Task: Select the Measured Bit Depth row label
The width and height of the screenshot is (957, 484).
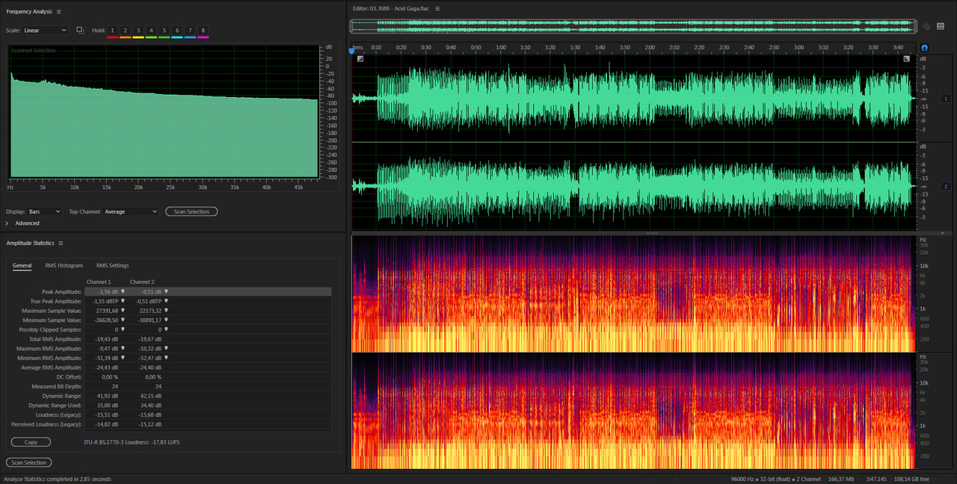Action: [58, 386]
